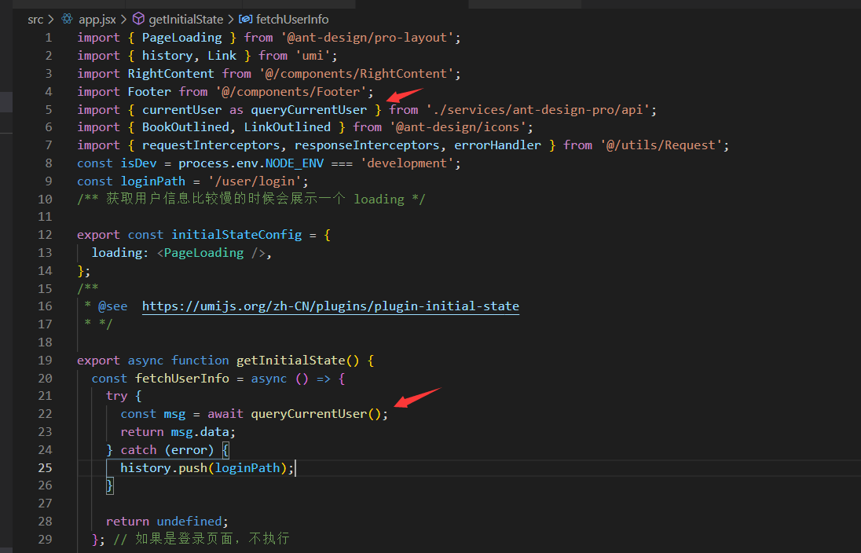Select 'getInitialState' in the breadcrumb

(185, 19)
